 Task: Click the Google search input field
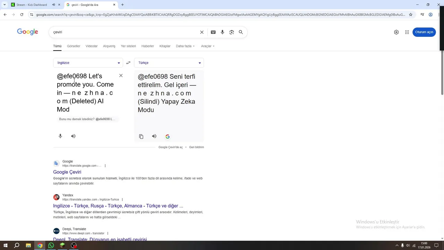point(125,32)
